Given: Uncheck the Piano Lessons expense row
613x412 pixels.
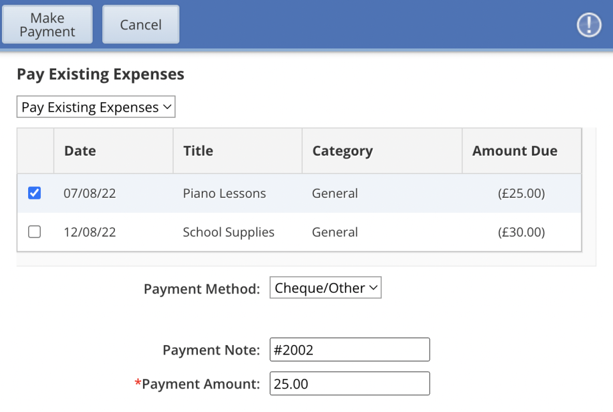Looking at the screenshot, I should 34,193.
